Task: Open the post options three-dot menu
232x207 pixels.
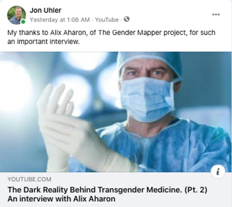Action: point(216,14)
